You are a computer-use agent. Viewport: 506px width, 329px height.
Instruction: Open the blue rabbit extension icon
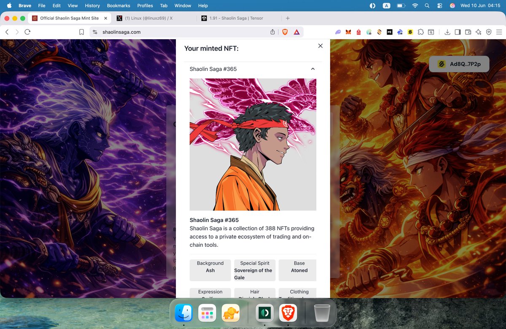[x=400, y=32]
